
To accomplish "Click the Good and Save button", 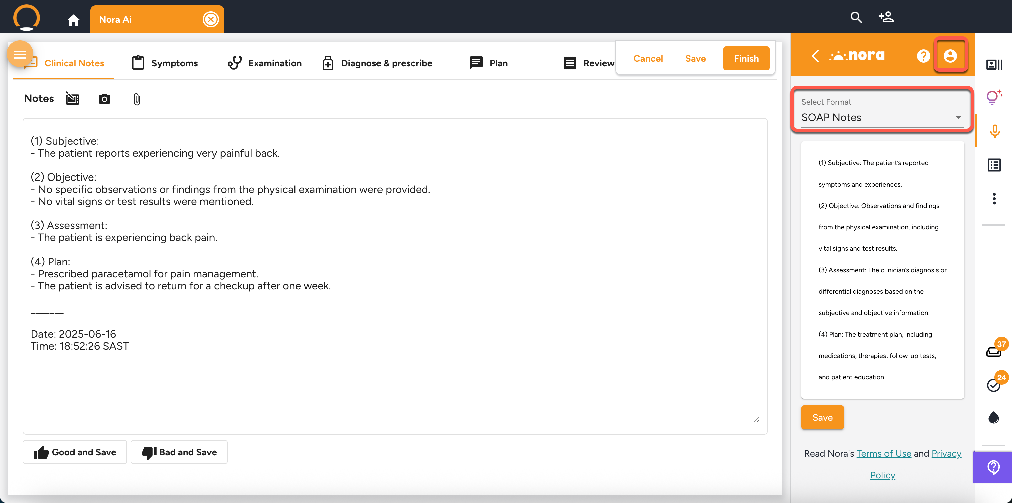I will (75, 452).
